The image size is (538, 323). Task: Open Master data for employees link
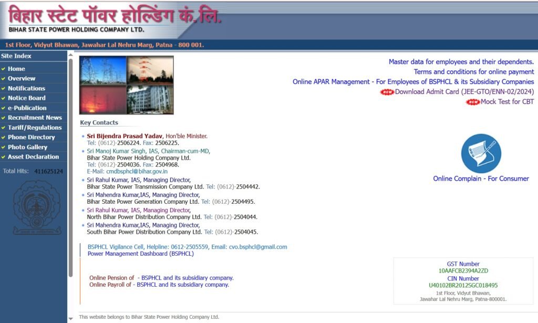pyautogui.click(x=461, y=62)
